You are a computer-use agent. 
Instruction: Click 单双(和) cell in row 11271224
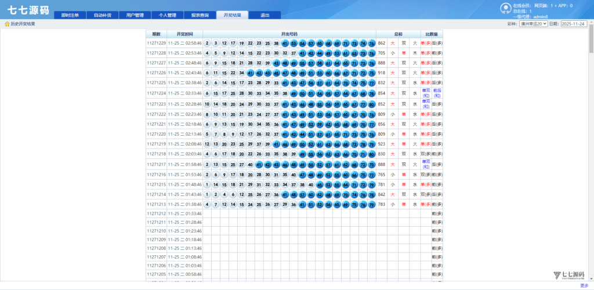coord(426,93)
